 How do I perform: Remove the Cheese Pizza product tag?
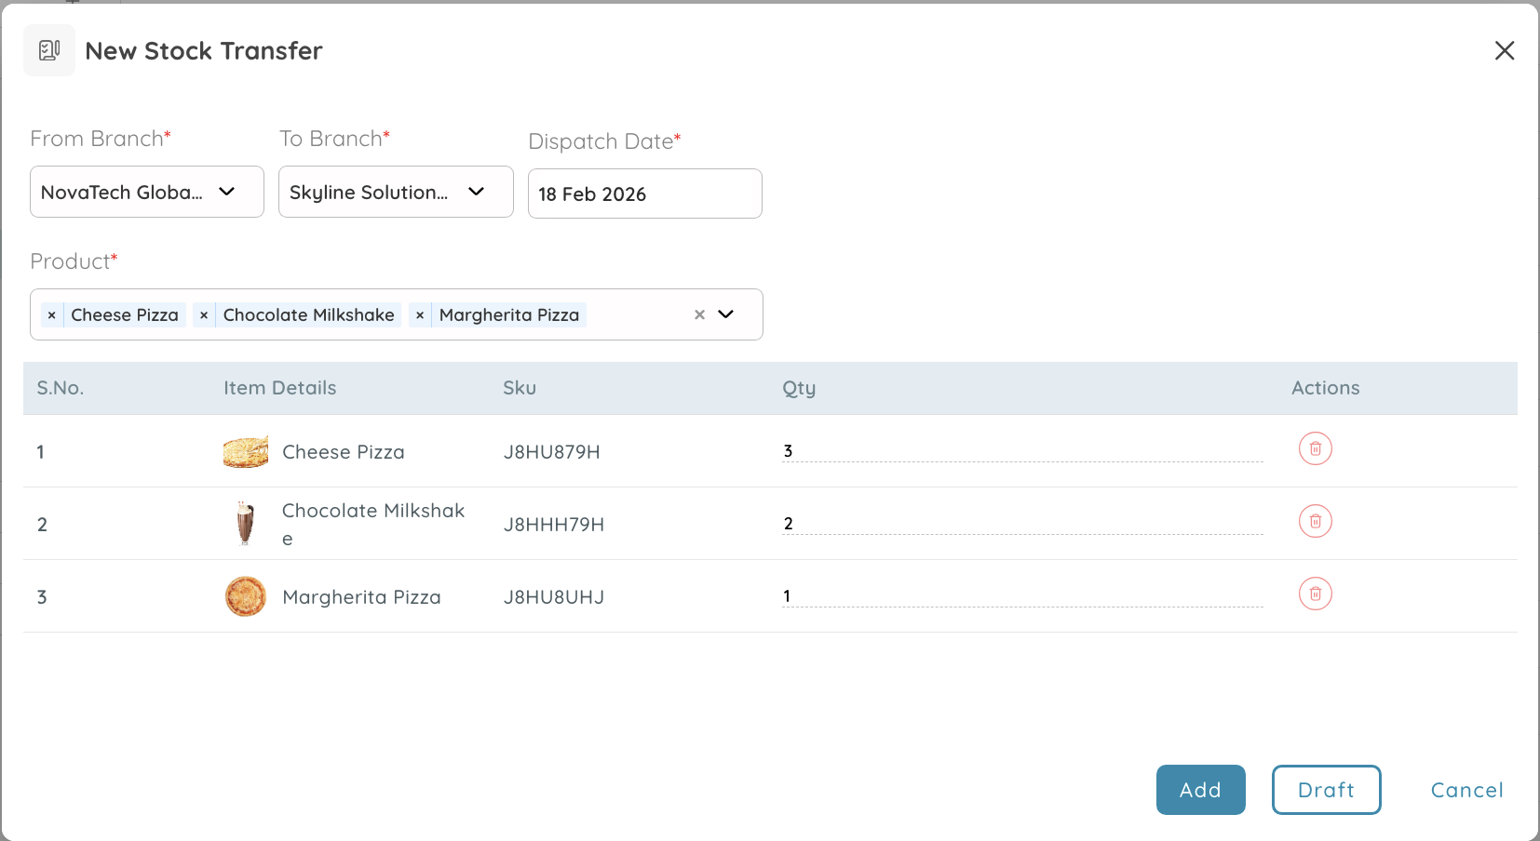51,314
